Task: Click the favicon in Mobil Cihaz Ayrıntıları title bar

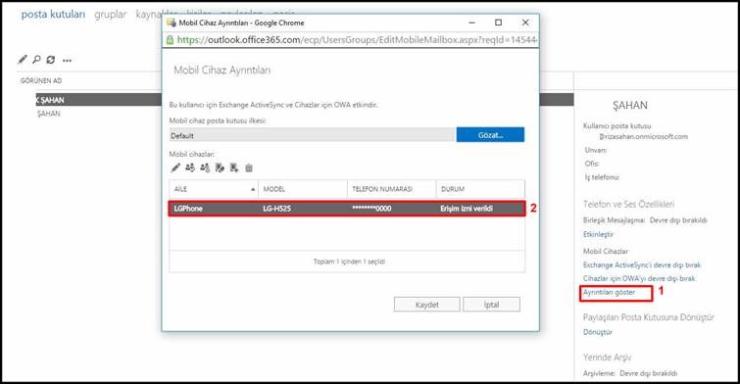Action: pos(172,23)
